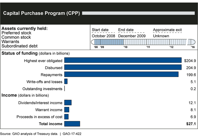Select the Total income bar
Screen dimensions: 198x136
(72, 124)
